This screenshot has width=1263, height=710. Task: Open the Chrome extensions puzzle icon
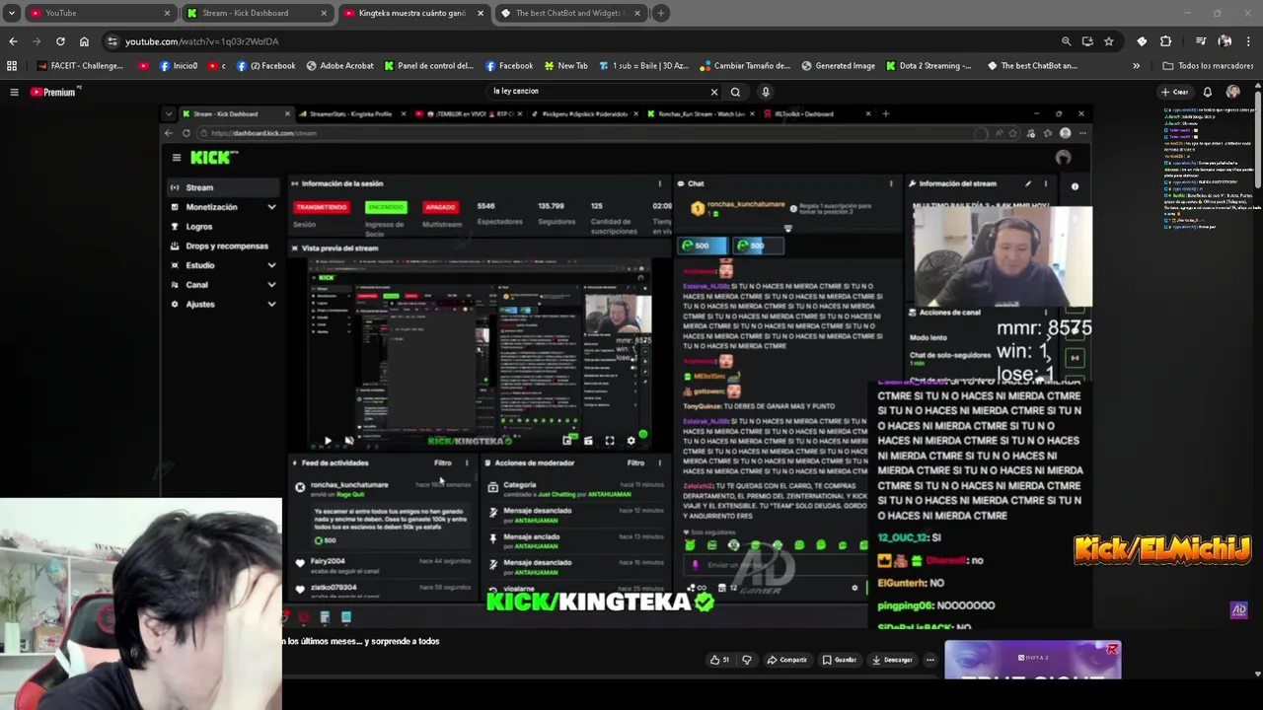(x=1166, y=41)
